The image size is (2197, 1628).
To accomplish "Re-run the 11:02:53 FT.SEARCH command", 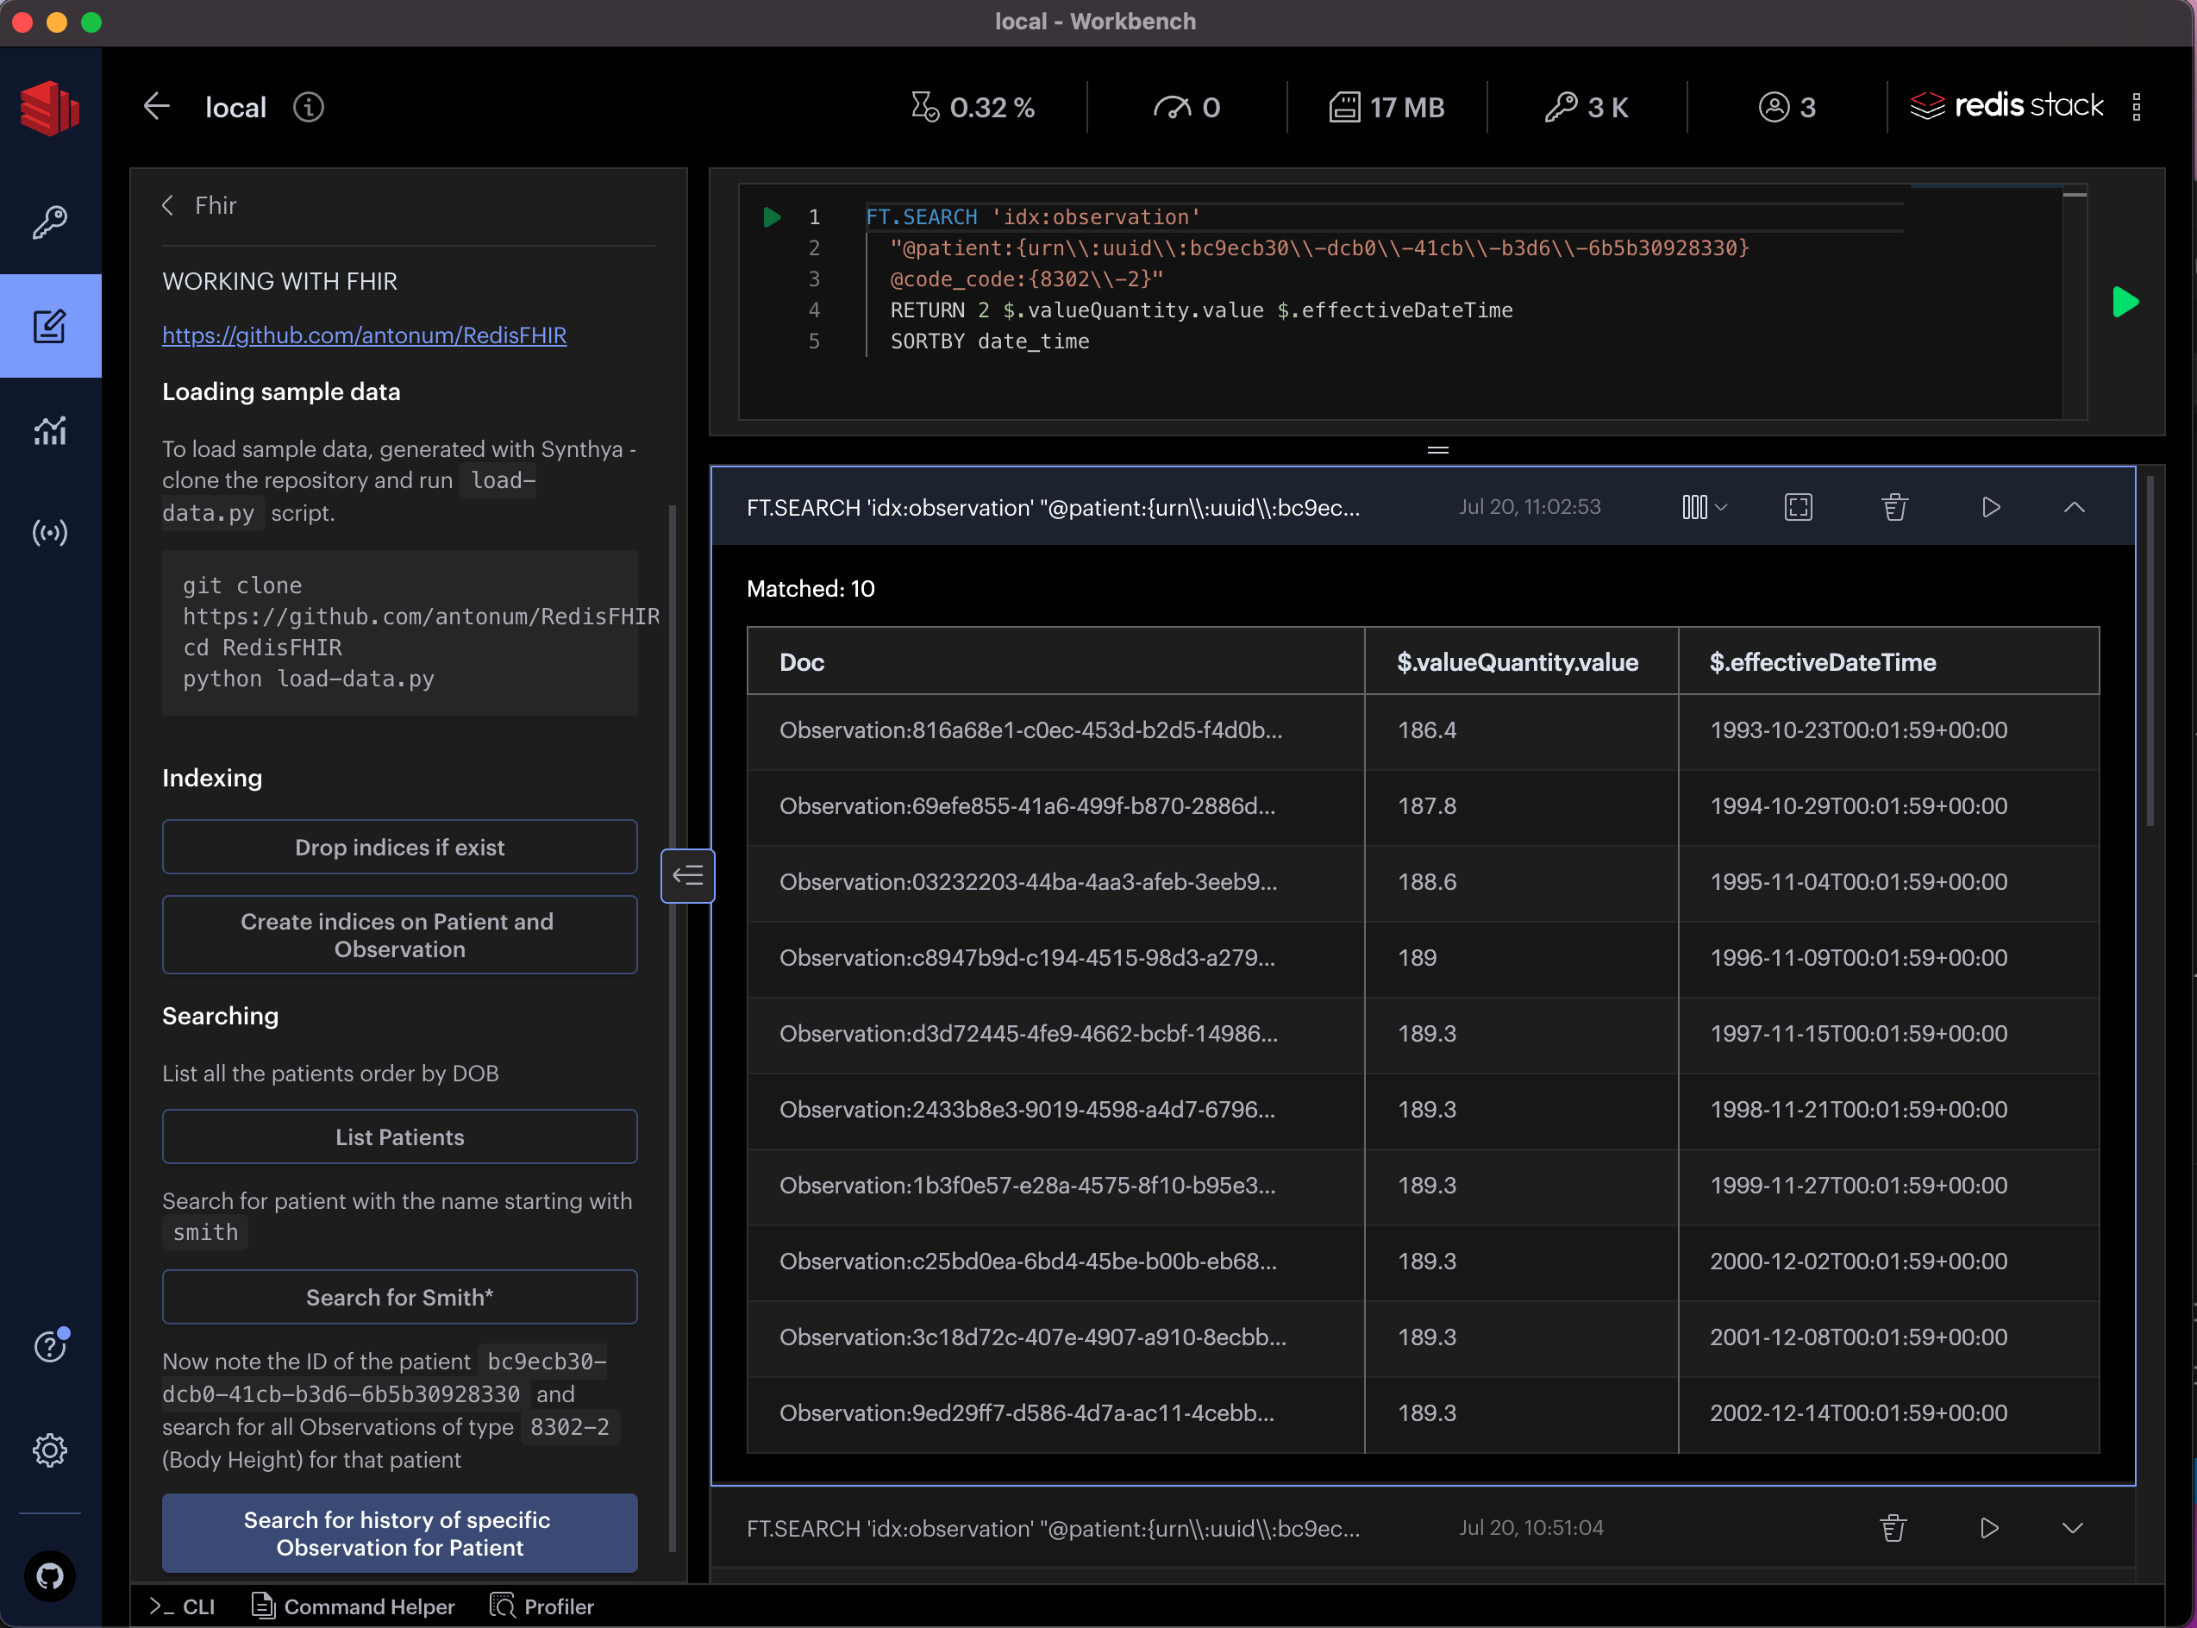I will click(1990, 508).
